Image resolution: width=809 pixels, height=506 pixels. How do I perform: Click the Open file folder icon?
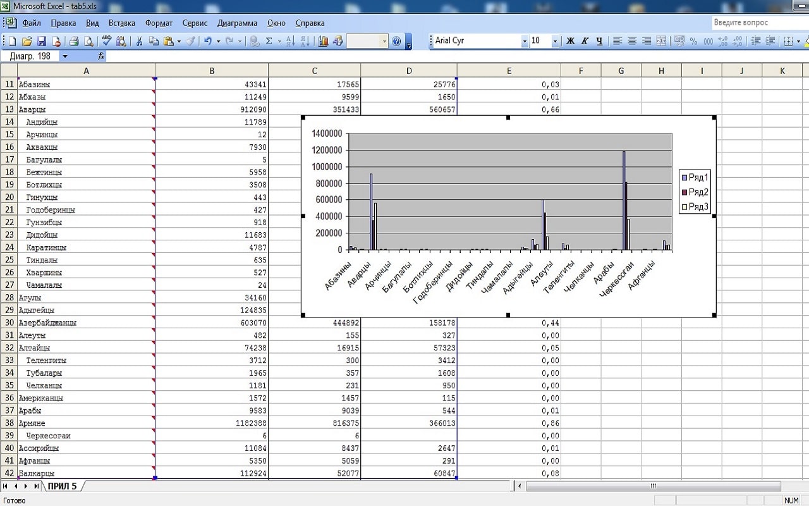coord(27,41)
